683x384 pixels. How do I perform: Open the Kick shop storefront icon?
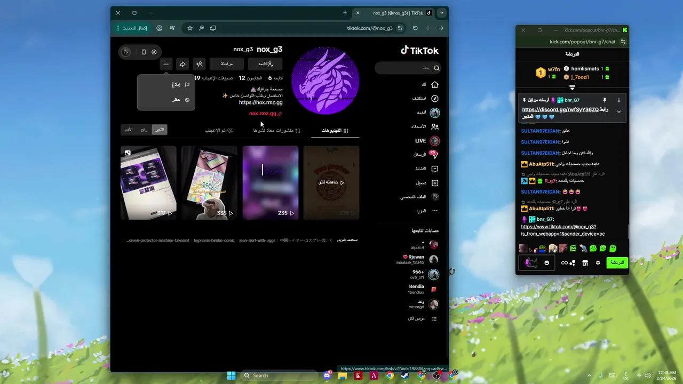[585, 263]
